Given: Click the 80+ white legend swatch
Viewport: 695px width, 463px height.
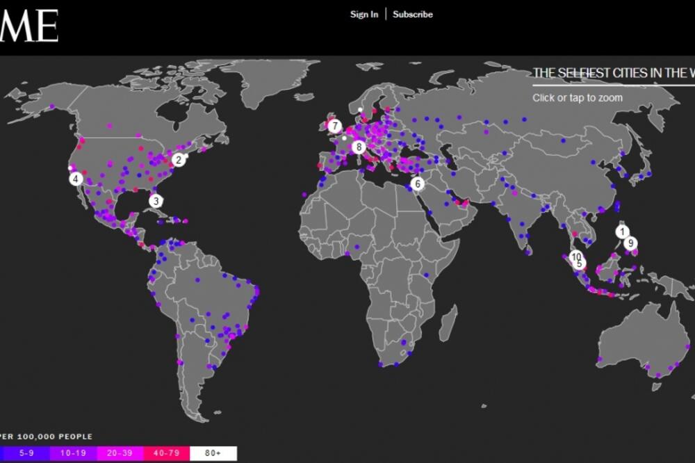Looking at the screenshot, I should click(213, 453).
